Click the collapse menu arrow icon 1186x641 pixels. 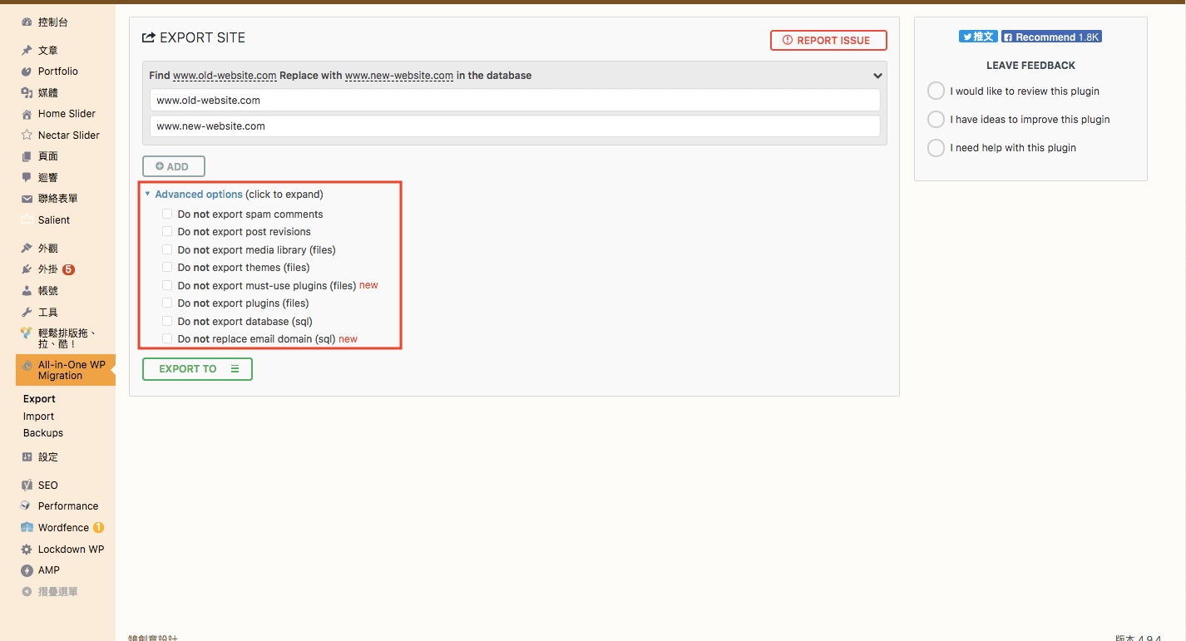tap(27, 592)
